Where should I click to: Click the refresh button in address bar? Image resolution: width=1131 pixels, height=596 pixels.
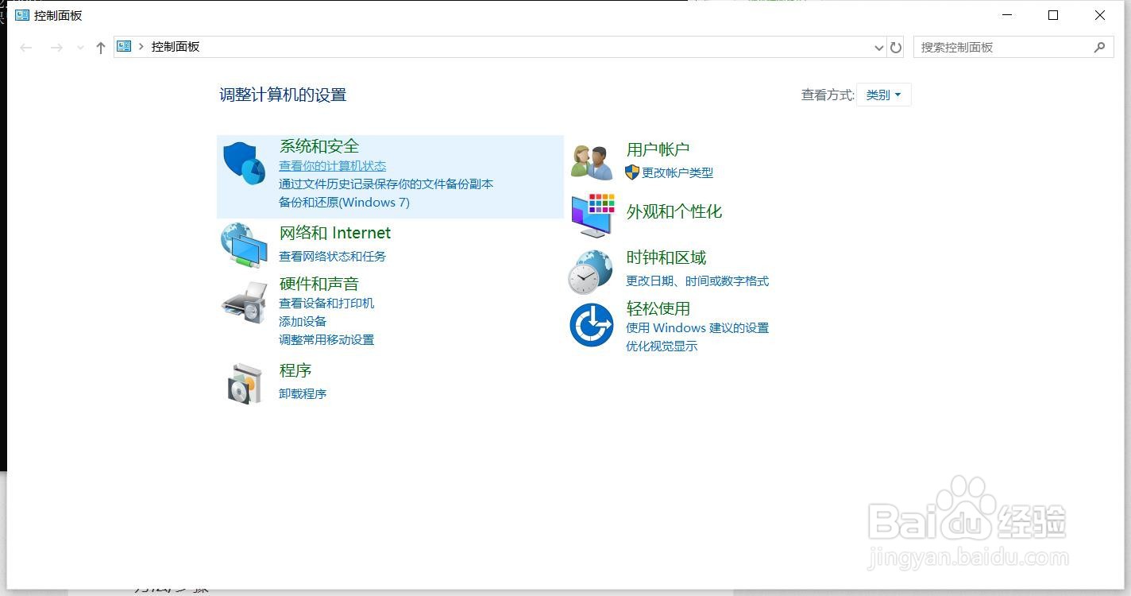click(896, 47)
